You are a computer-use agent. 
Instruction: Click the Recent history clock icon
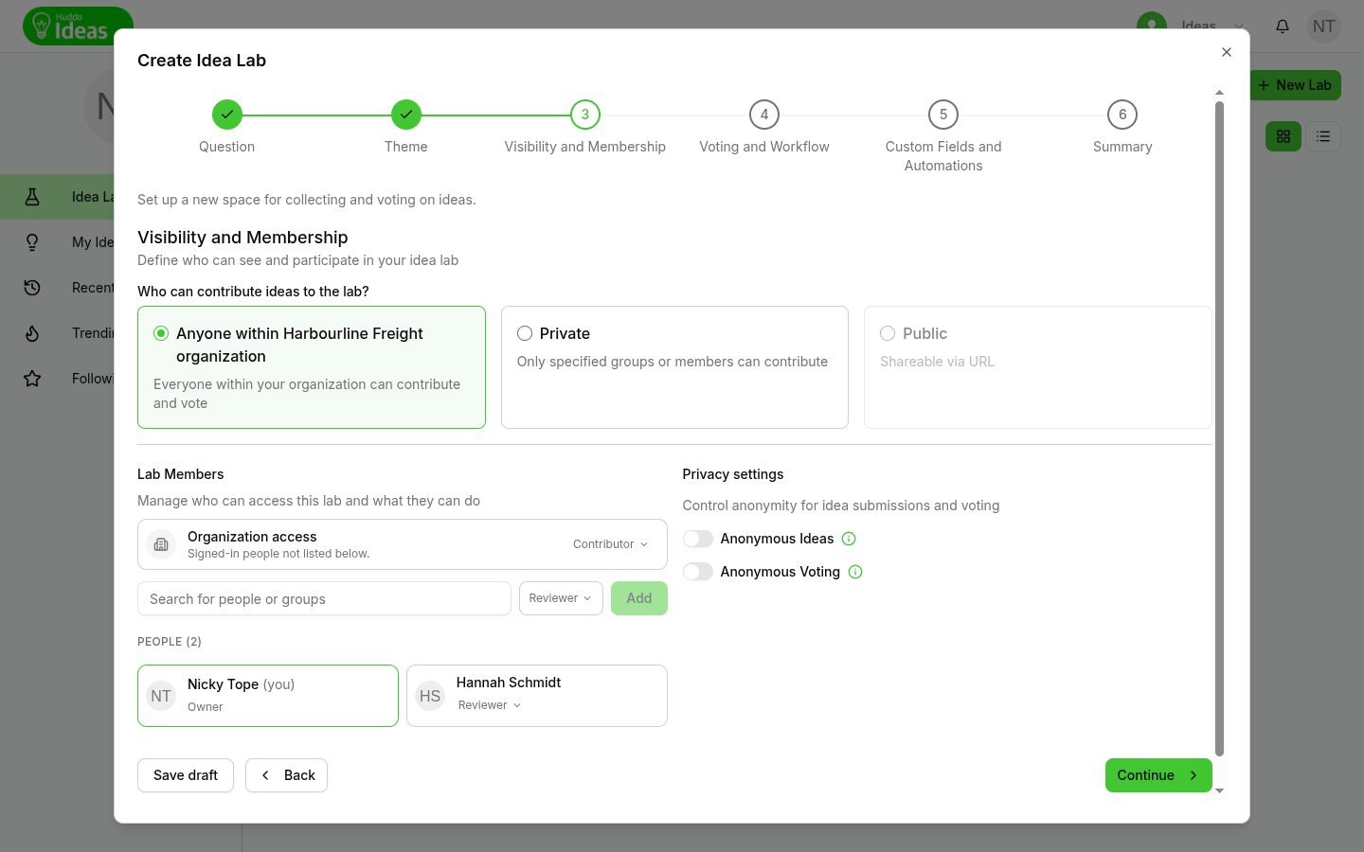[x=32, y=288]
